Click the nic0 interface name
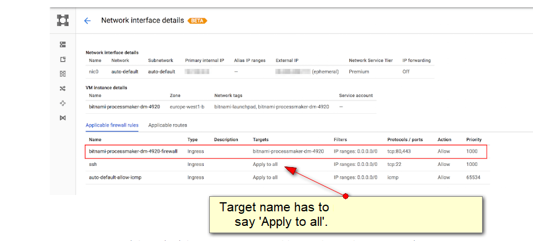The width and height of the screenshot is (533, 241). pyautogui.click(x=94, y=71)
